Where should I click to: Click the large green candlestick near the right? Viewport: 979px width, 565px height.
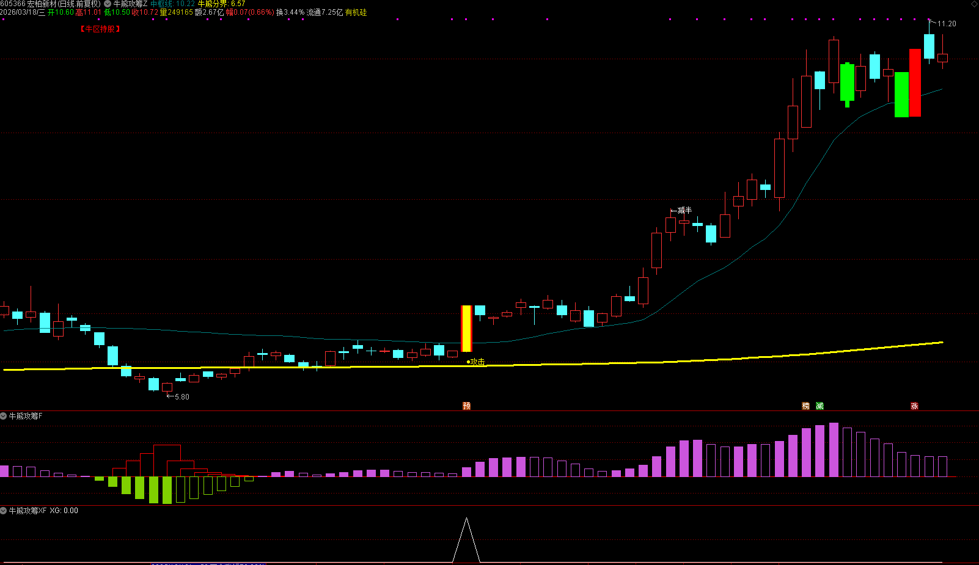point(901,95)
